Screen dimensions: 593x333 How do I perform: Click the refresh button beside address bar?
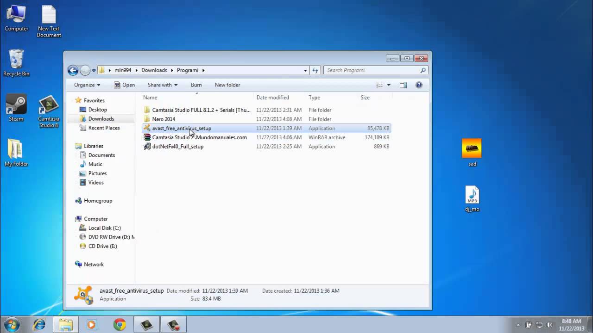pos(315,70)
